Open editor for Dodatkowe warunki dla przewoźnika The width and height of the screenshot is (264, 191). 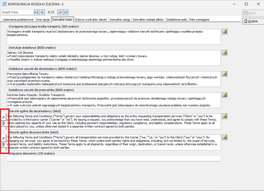pos(225,95)
